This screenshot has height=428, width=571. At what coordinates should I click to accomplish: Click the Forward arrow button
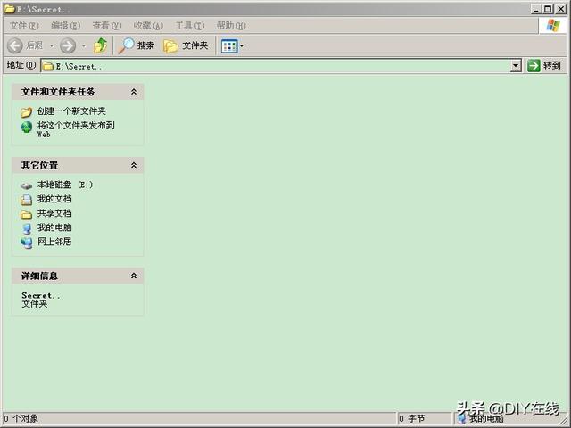pos(68,45)
